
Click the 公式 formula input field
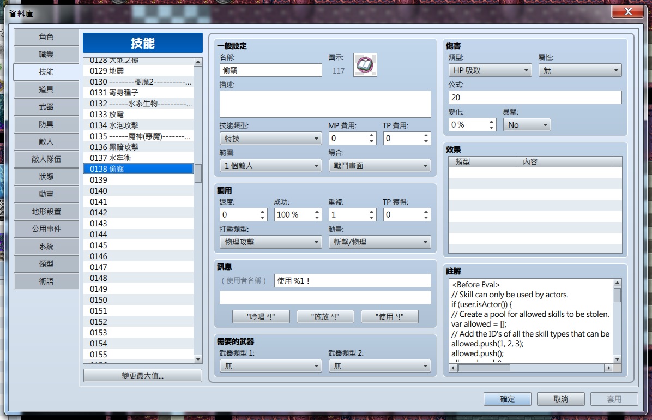(535, 98)
